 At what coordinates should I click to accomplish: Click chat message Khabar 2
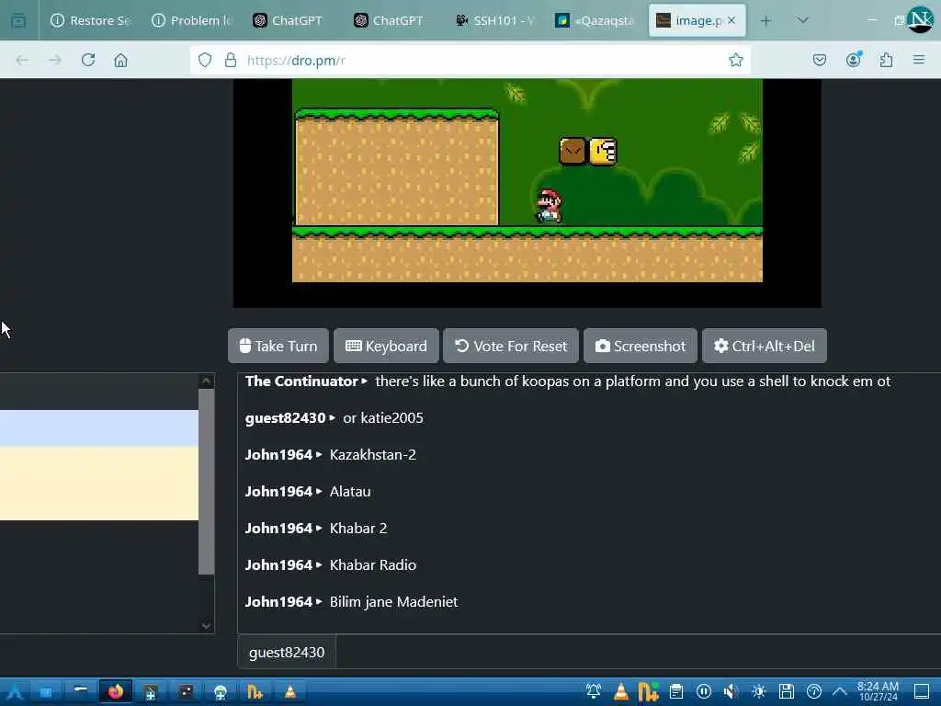[x=358, y=529]
